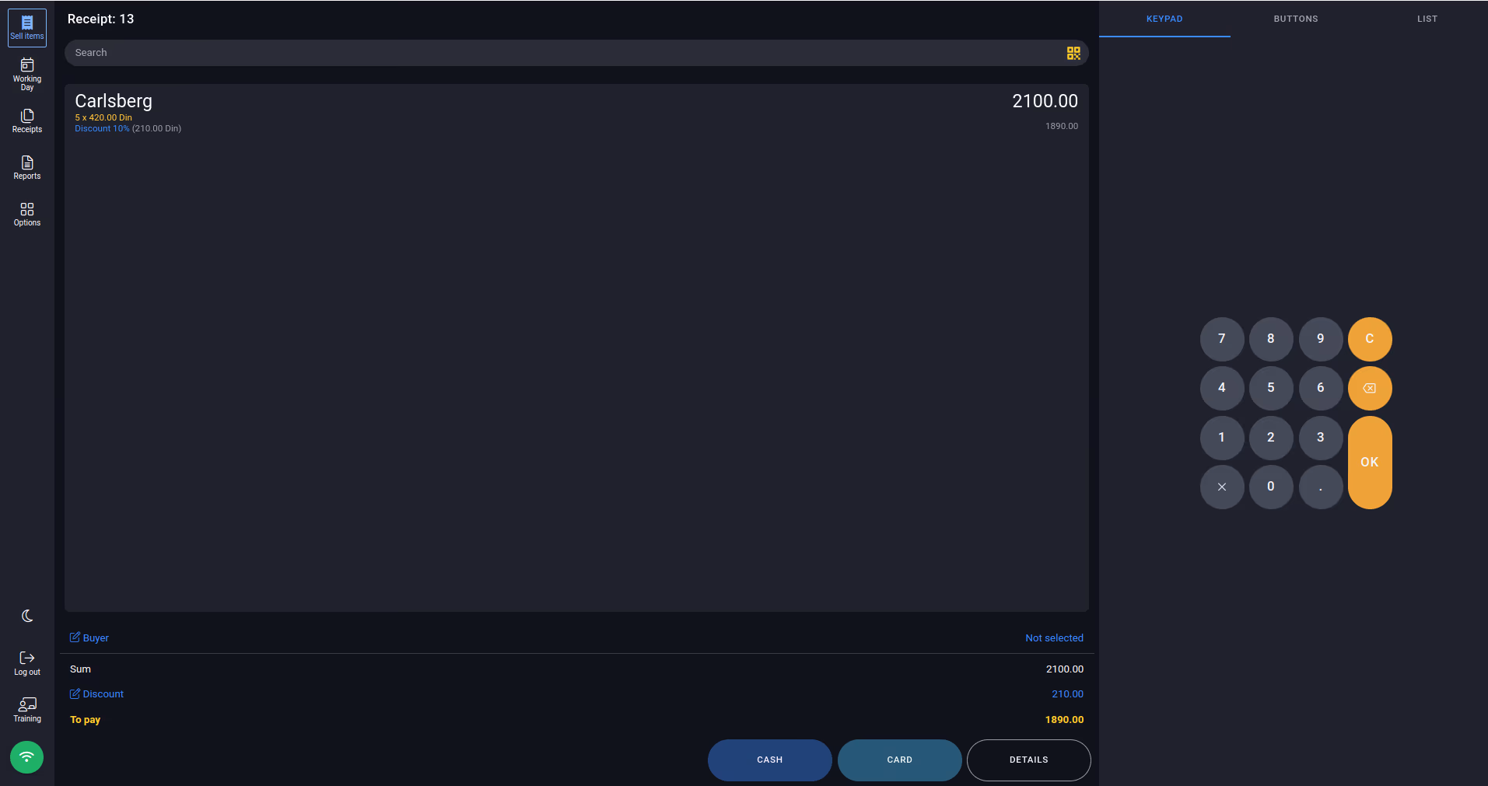The width and height of the screenshot is (1488, 786).
Task: Switch to the List tab
Action: [1427, 19]
